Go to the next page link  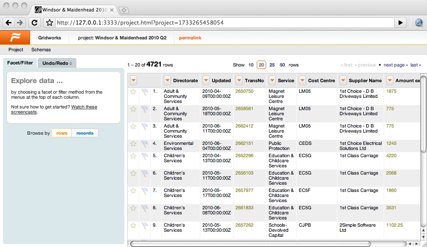[396, 65]
